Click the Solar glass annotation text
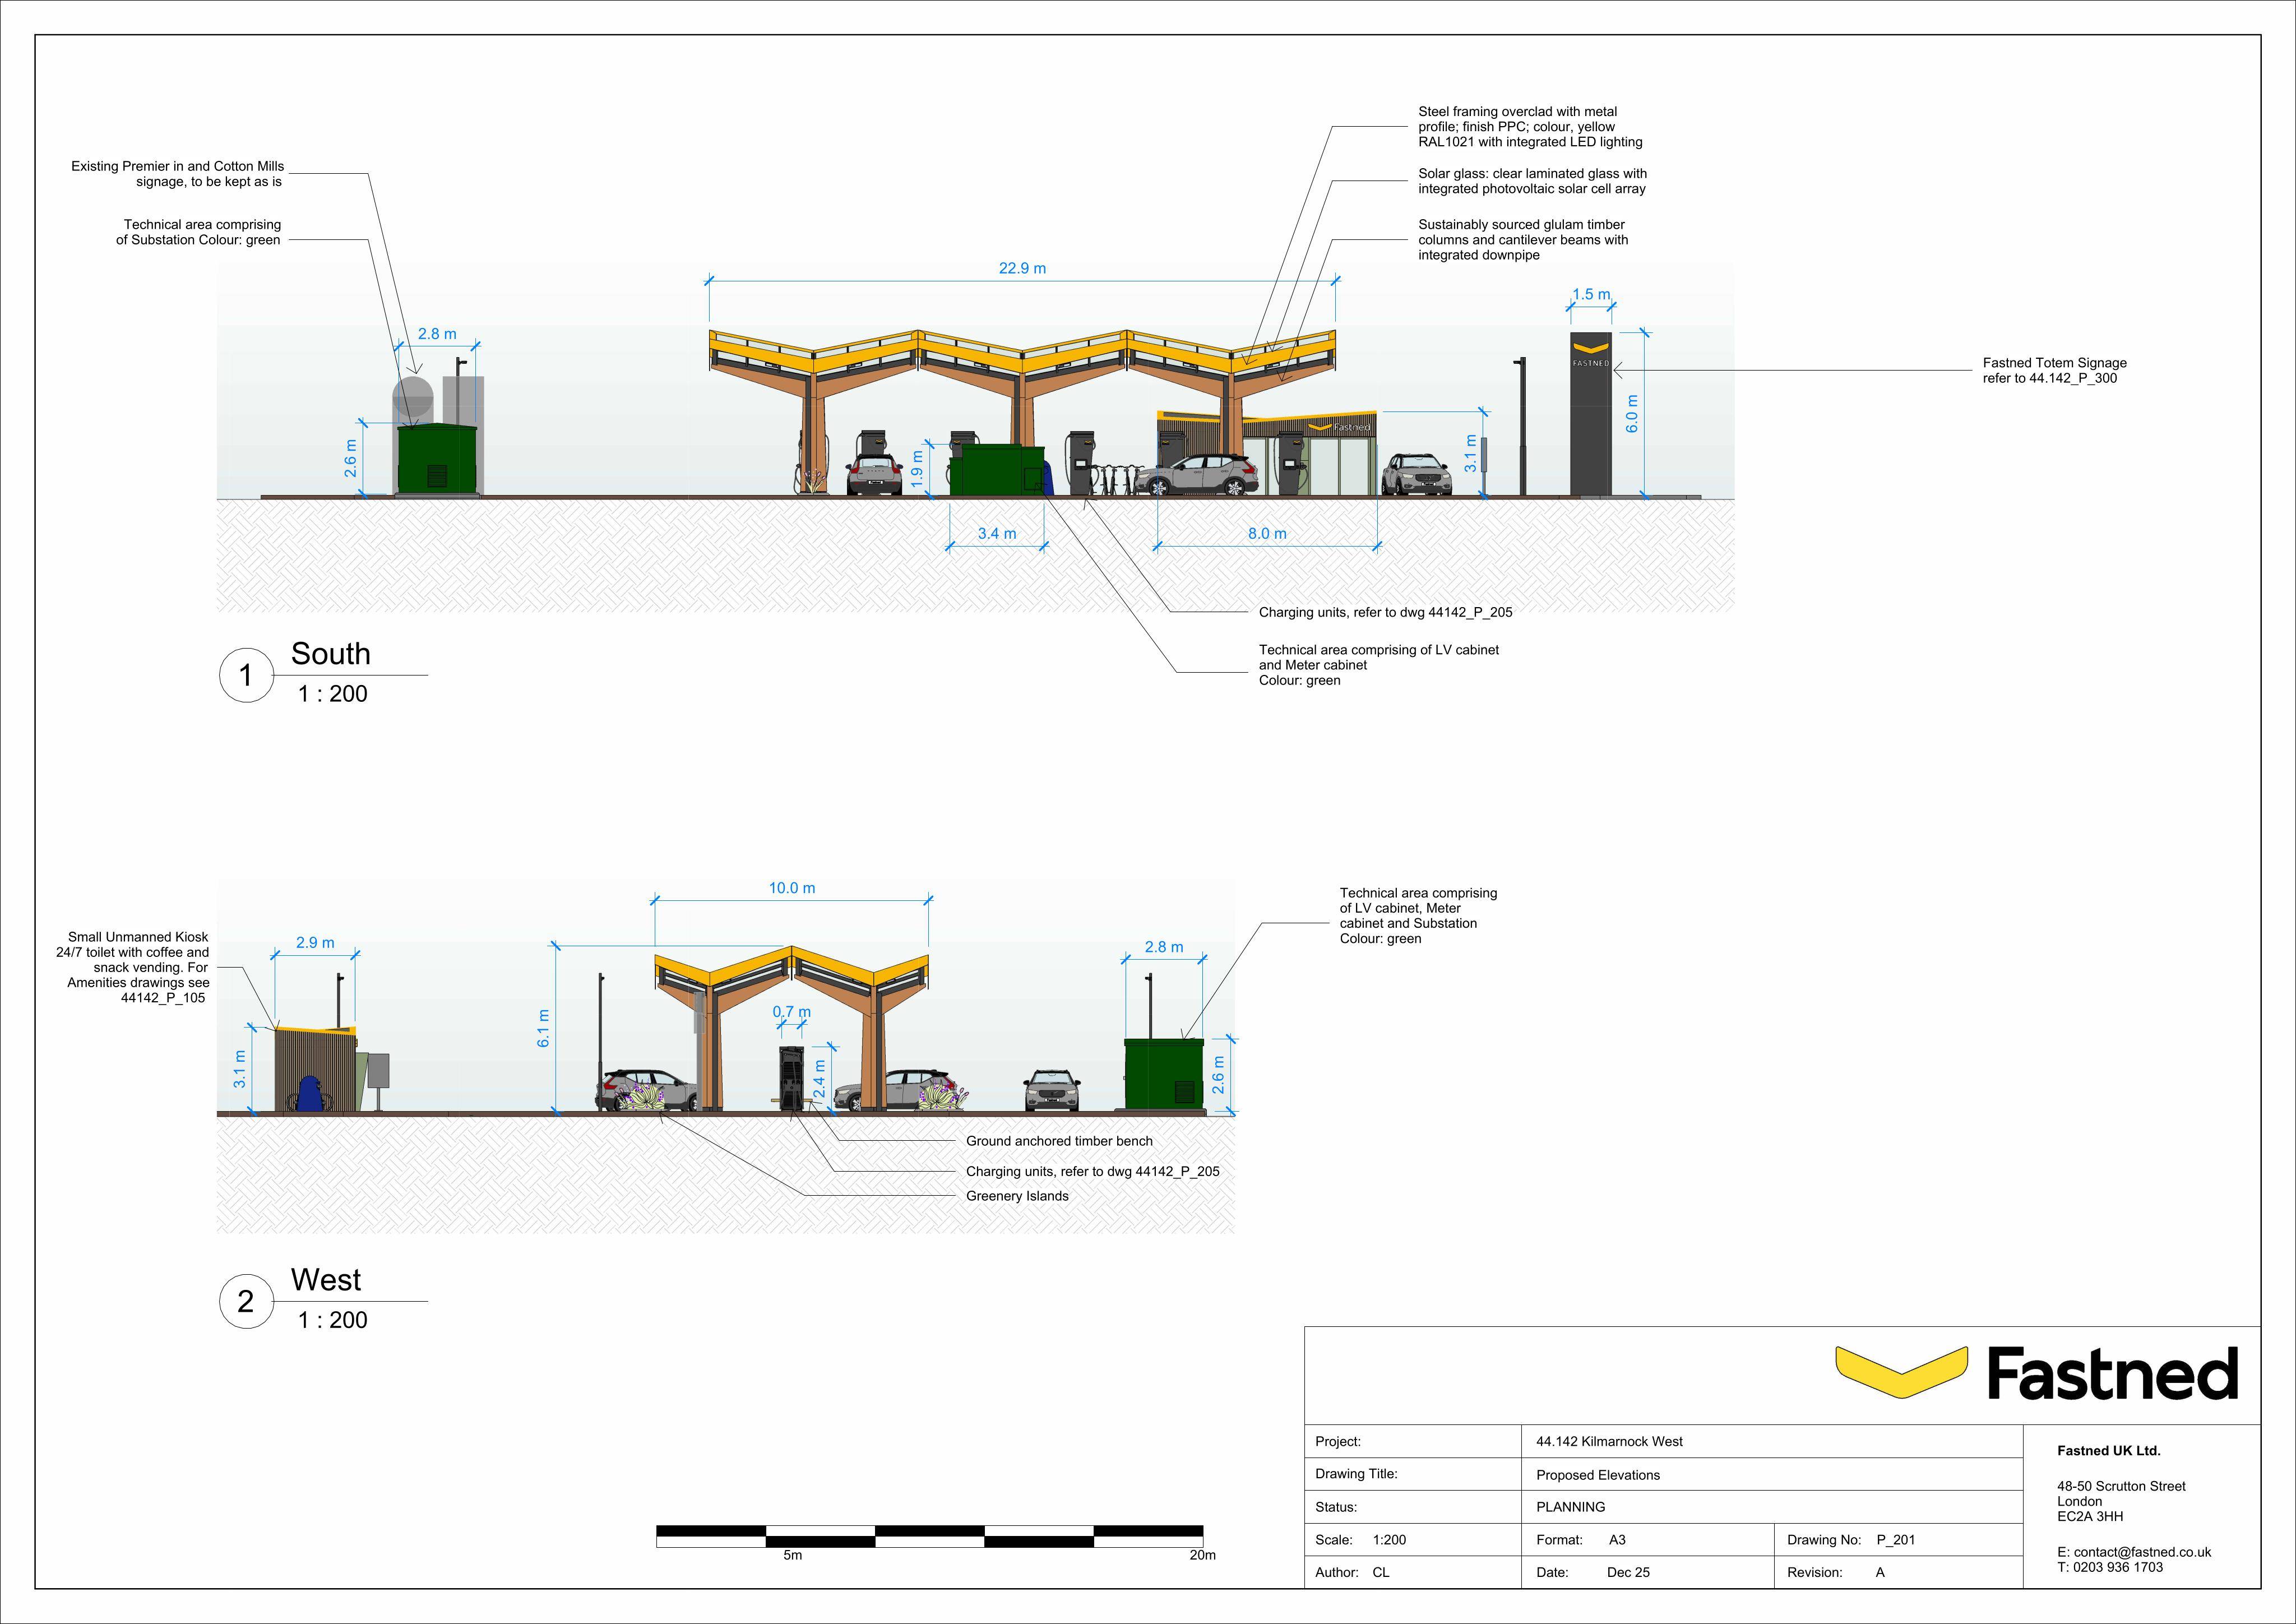This screenshot has height=1624, width=2296. 1532,181
